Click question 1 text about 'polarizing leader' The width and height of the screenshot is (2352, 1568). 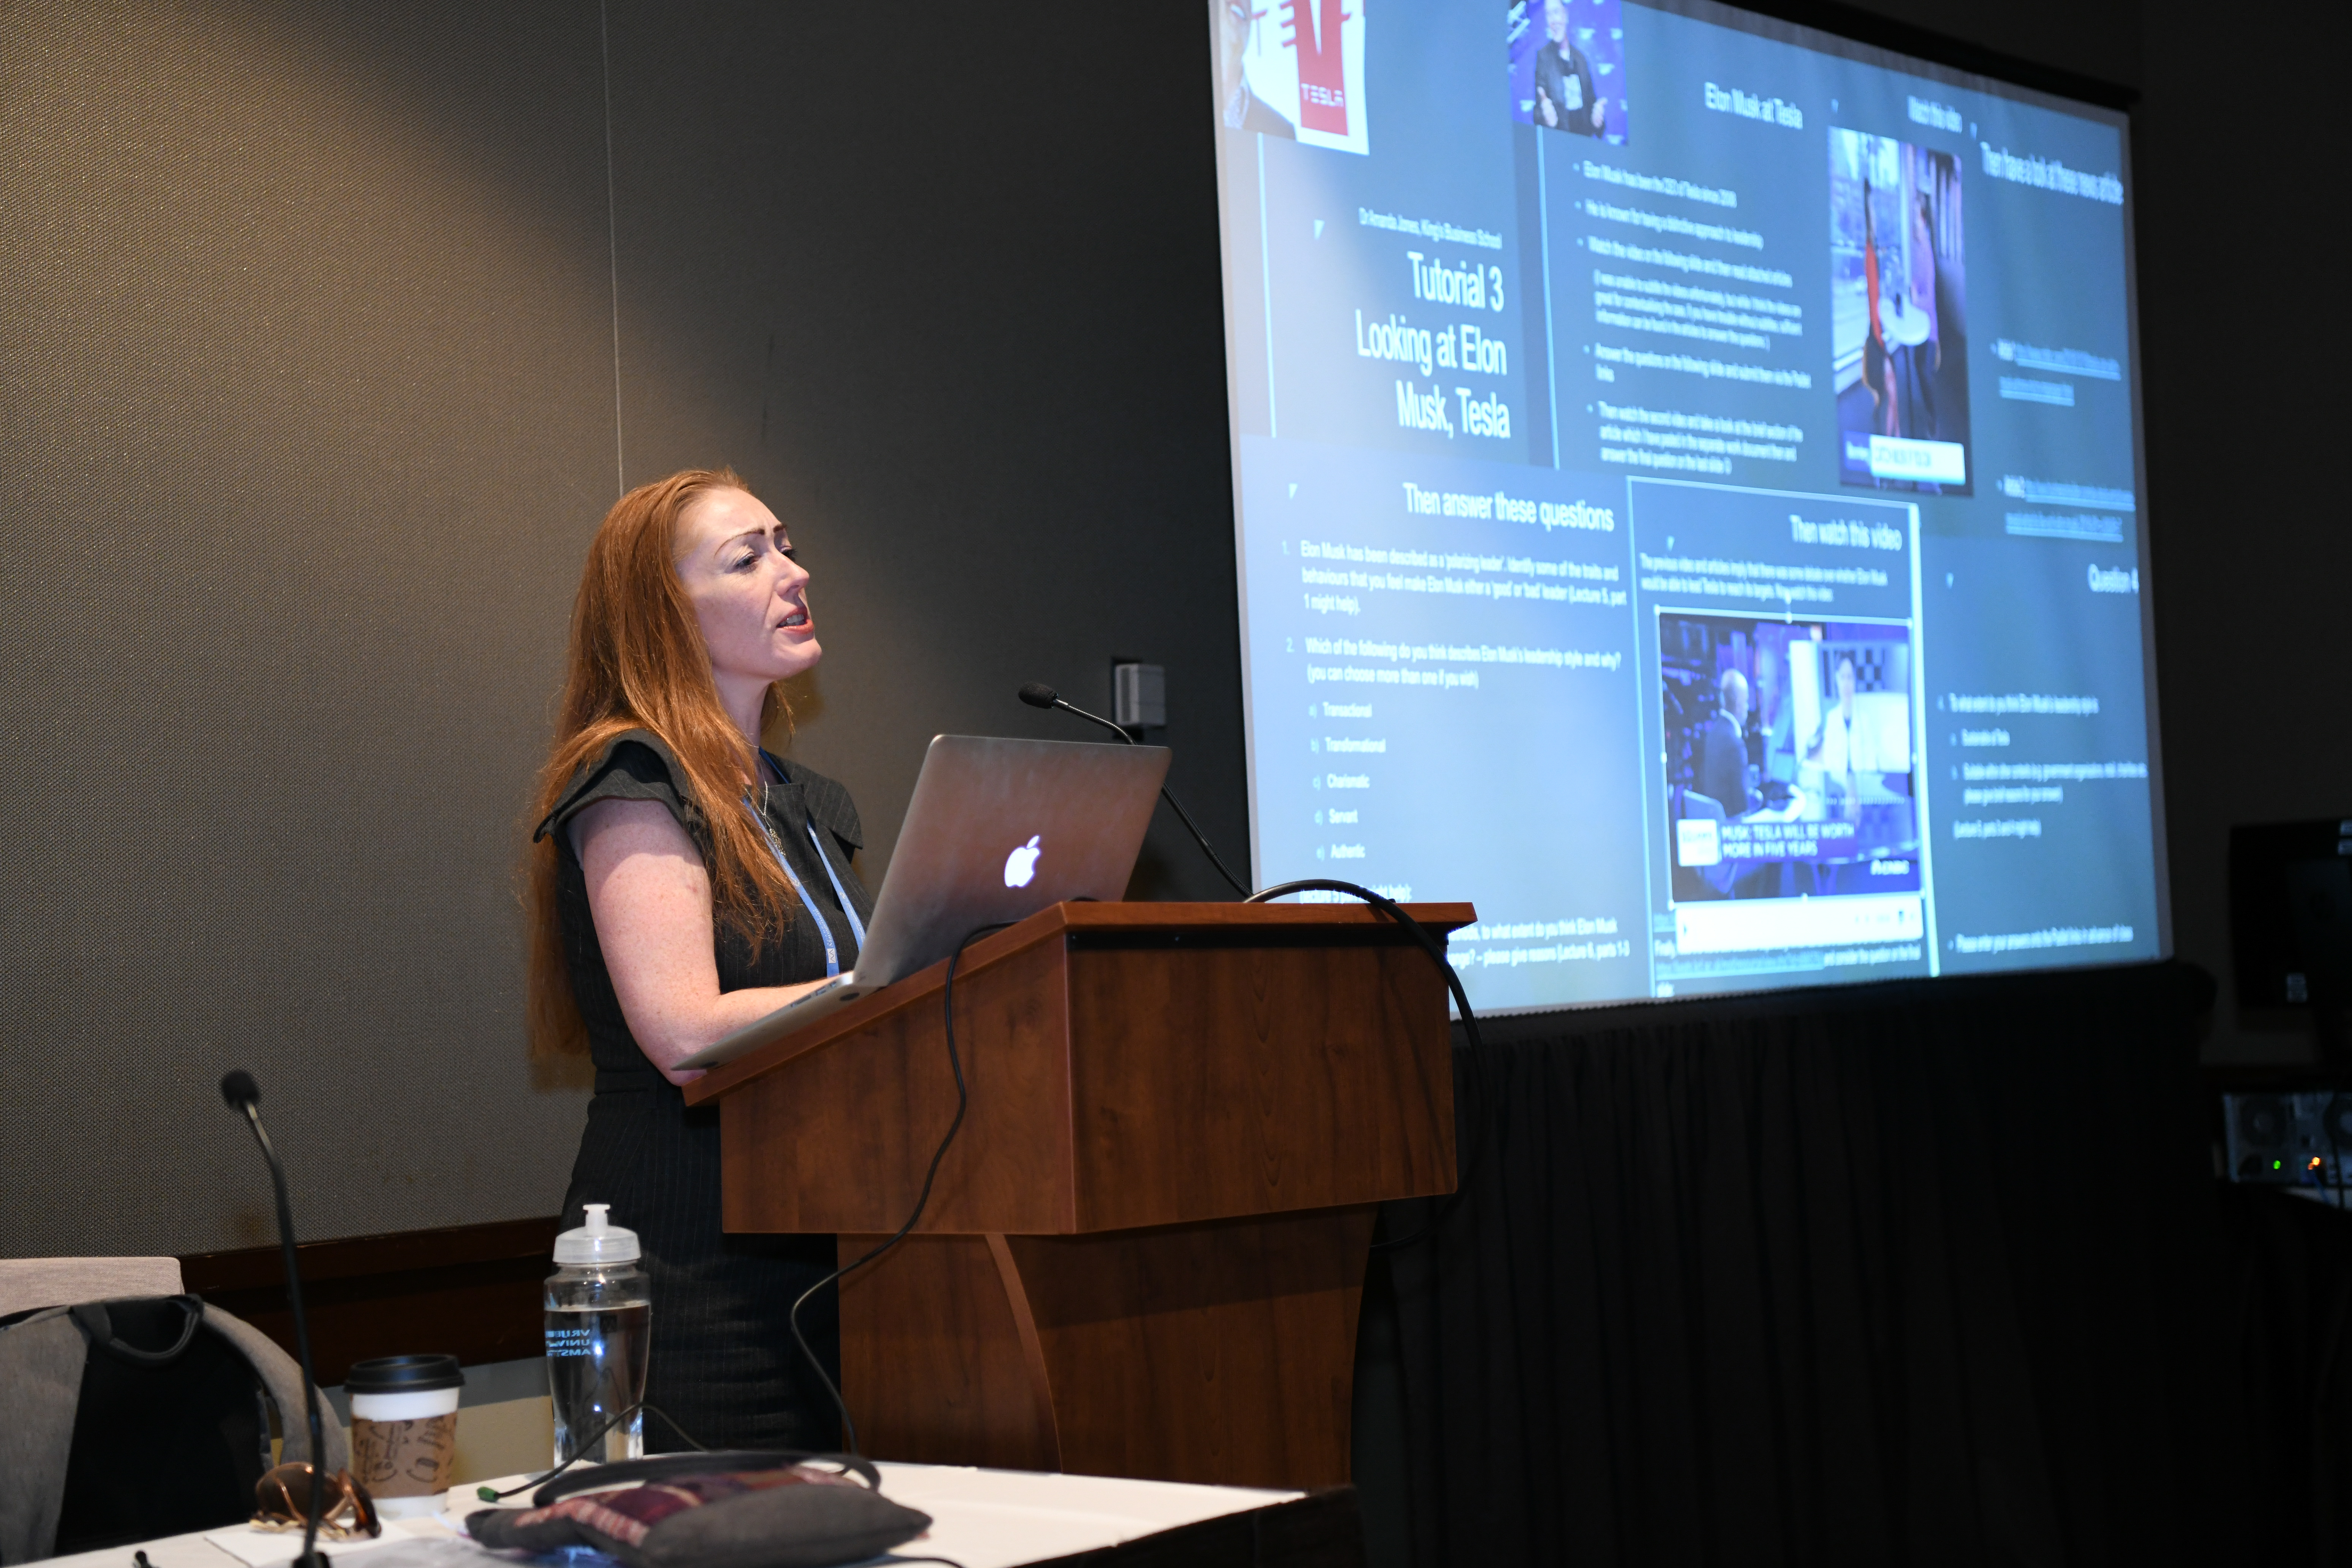1463,578
